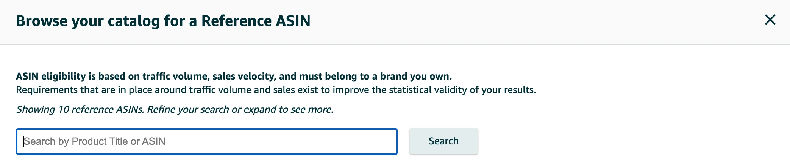Viewport: 790px width, 164px height.
Task: Focus the Product Title or ASIN field
Action: tap(206, 141)
